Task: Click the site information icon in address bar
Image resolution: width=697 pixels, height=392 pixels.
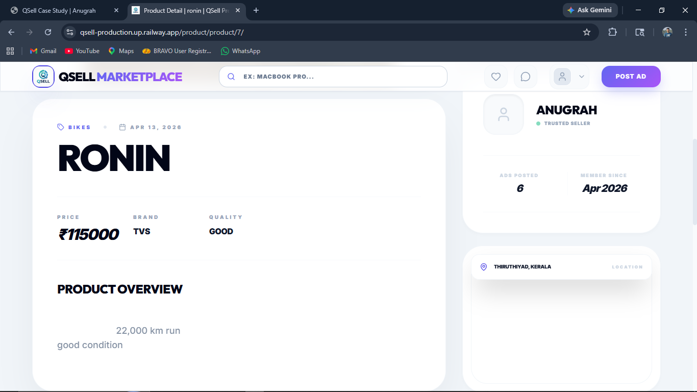Action: pyautogui.click(x=70, y=32)
